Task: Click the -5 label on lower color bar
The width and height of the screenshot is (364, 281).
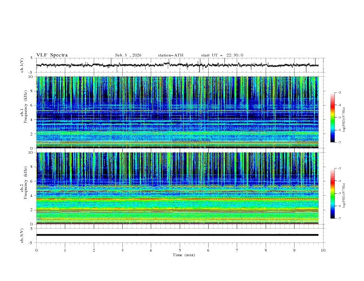Action: tap(339, 193)
